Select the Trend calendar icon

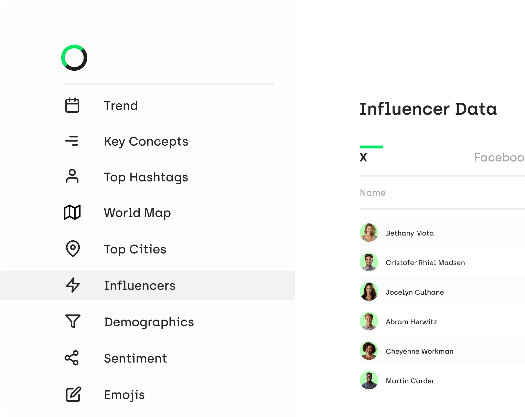tap(73, 105)
